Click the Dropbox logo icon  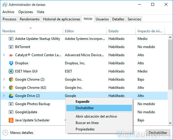click(x=11, y=63)
